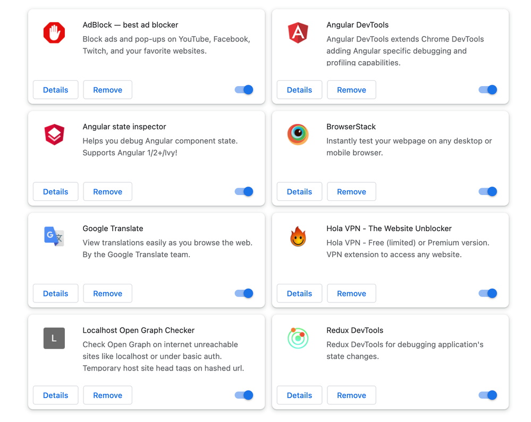Click the 'BrowserStack' extension name
Viewport: 531px width, 422px height.
pos(351,126)
